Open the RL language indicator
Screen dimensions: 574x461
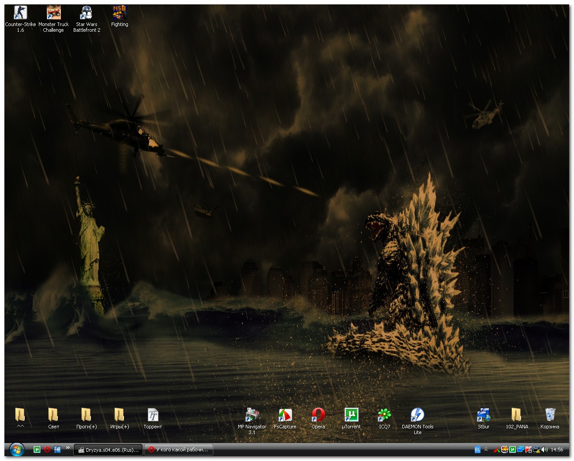click(x=477, y=450)
